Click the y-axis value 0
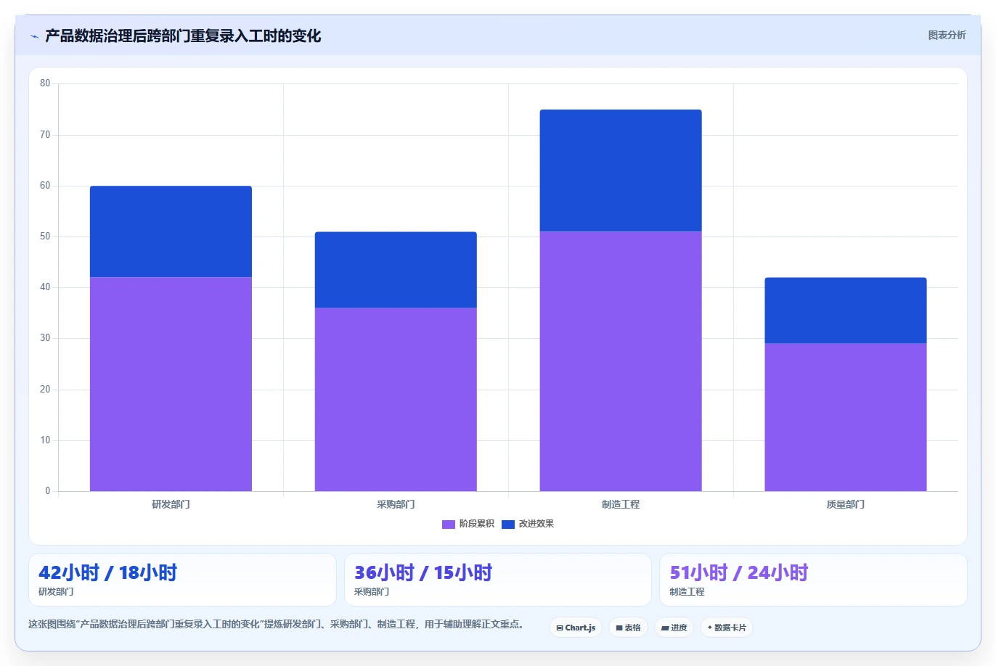Image resolution: width=996 pixels, height=666 pixels. pyautogui.click(x=48, y=491)
